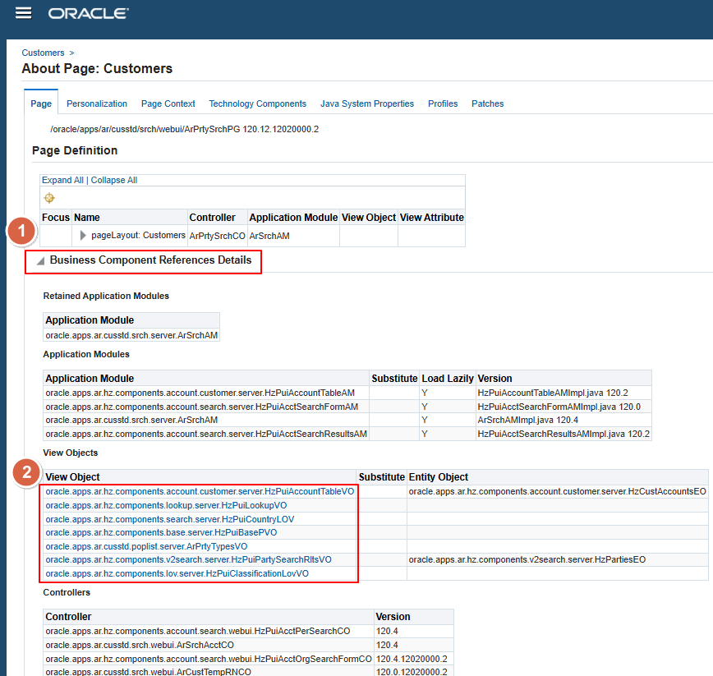Click the focus crosshair icon
Viewport: 713px width, 676px height.
[49, 198]
